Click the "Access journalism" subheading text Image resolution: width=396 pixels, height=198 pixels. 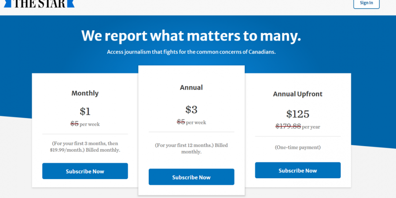(191, 52)
